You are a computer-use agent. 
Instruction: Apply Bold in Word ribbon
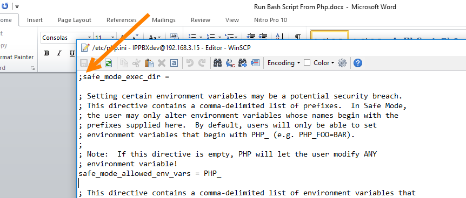tap(46, 53)
